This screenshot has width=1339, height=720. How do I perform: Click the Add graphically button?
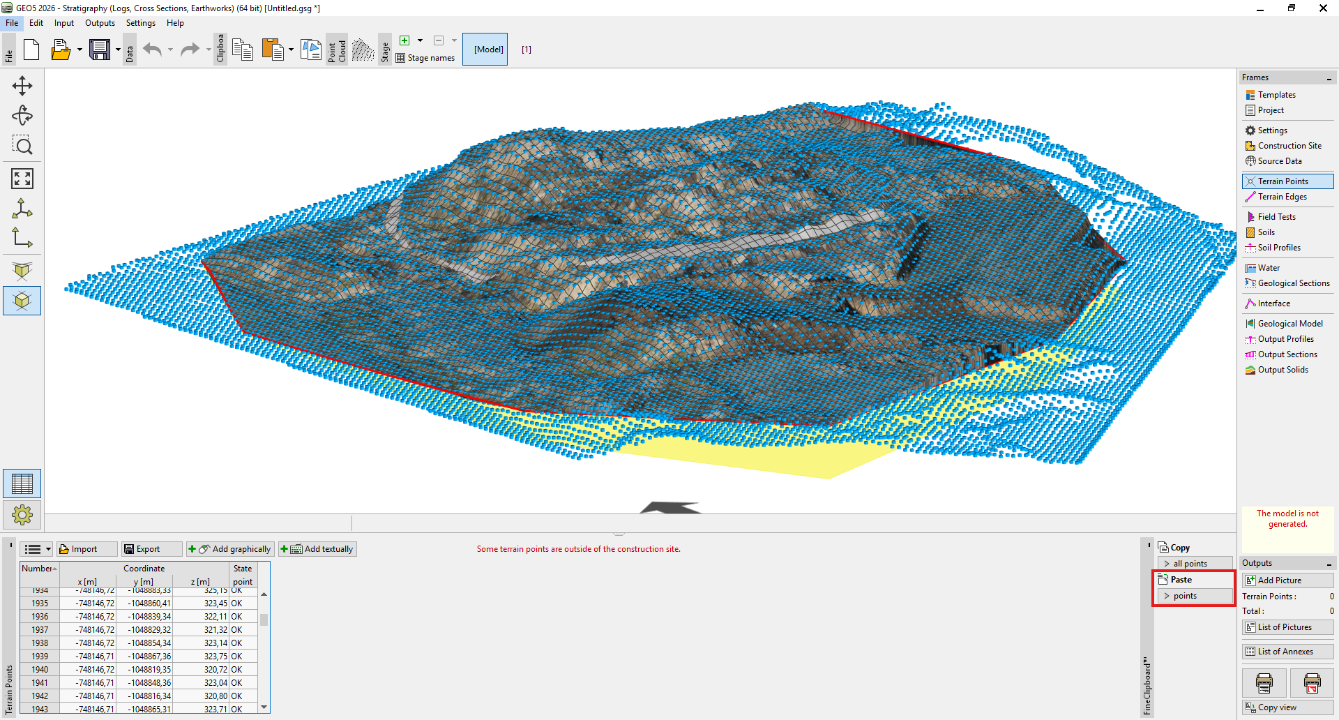click(231, 549)
